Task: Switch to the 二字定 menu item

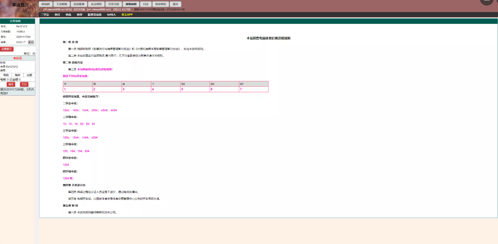Action: click(45, 15)
